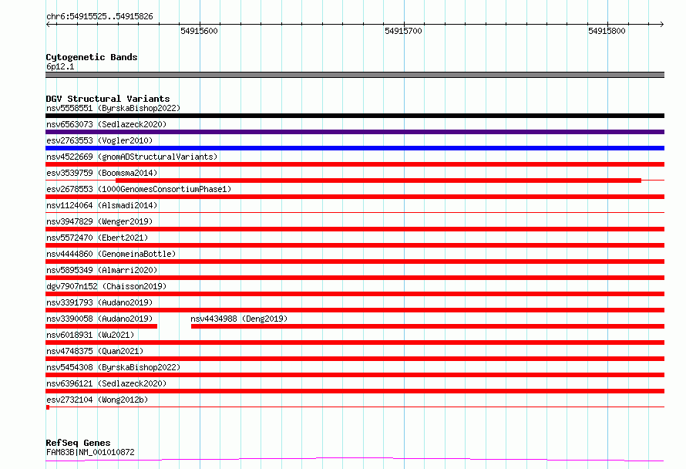Select the purple nsv6563073 variant bar
Viewport: 686px width, 469px height.
click(x=355, y=132)
